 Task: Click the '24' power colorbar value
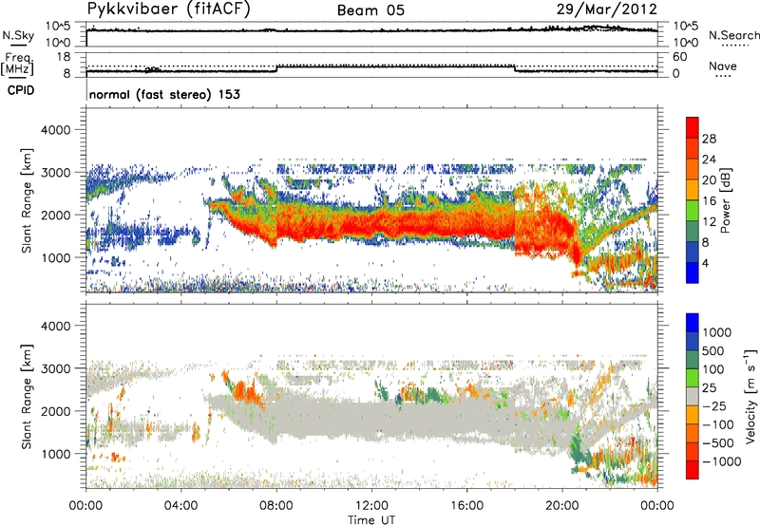(x=709, y=160)
